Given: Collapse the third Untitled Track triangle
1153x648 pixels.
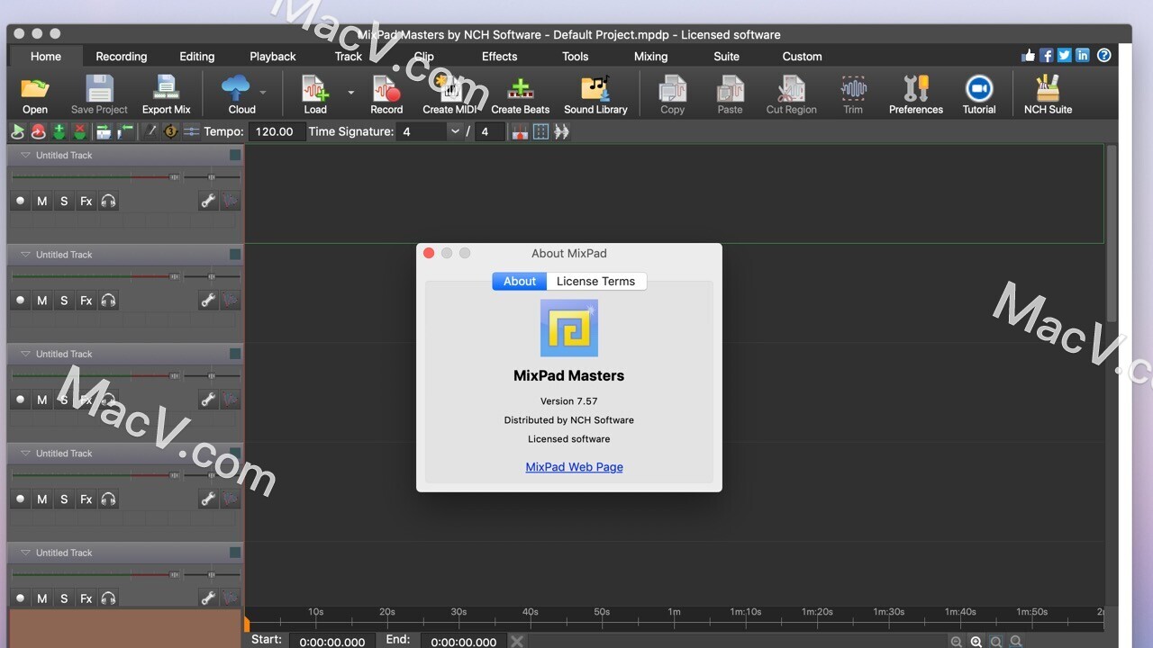Looking at the screenshot, I should pyautogui.click(x=25, y=354).
